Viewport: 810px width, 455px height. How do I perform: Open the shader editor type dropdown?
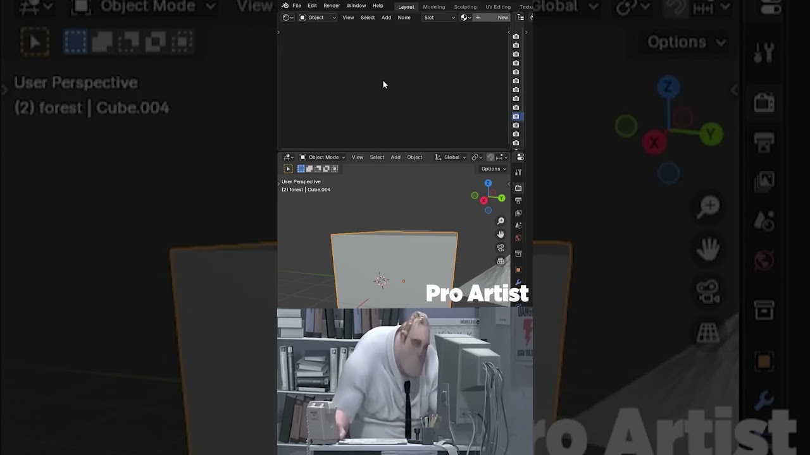[287, 18]
